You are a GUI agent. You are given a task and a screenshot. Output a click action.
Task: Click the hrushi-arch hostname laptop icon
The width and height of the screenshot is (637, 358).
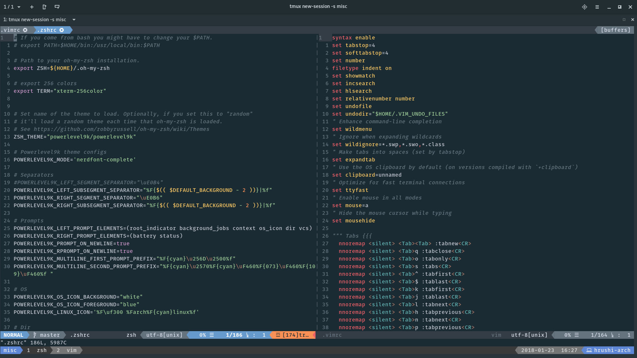589,350
